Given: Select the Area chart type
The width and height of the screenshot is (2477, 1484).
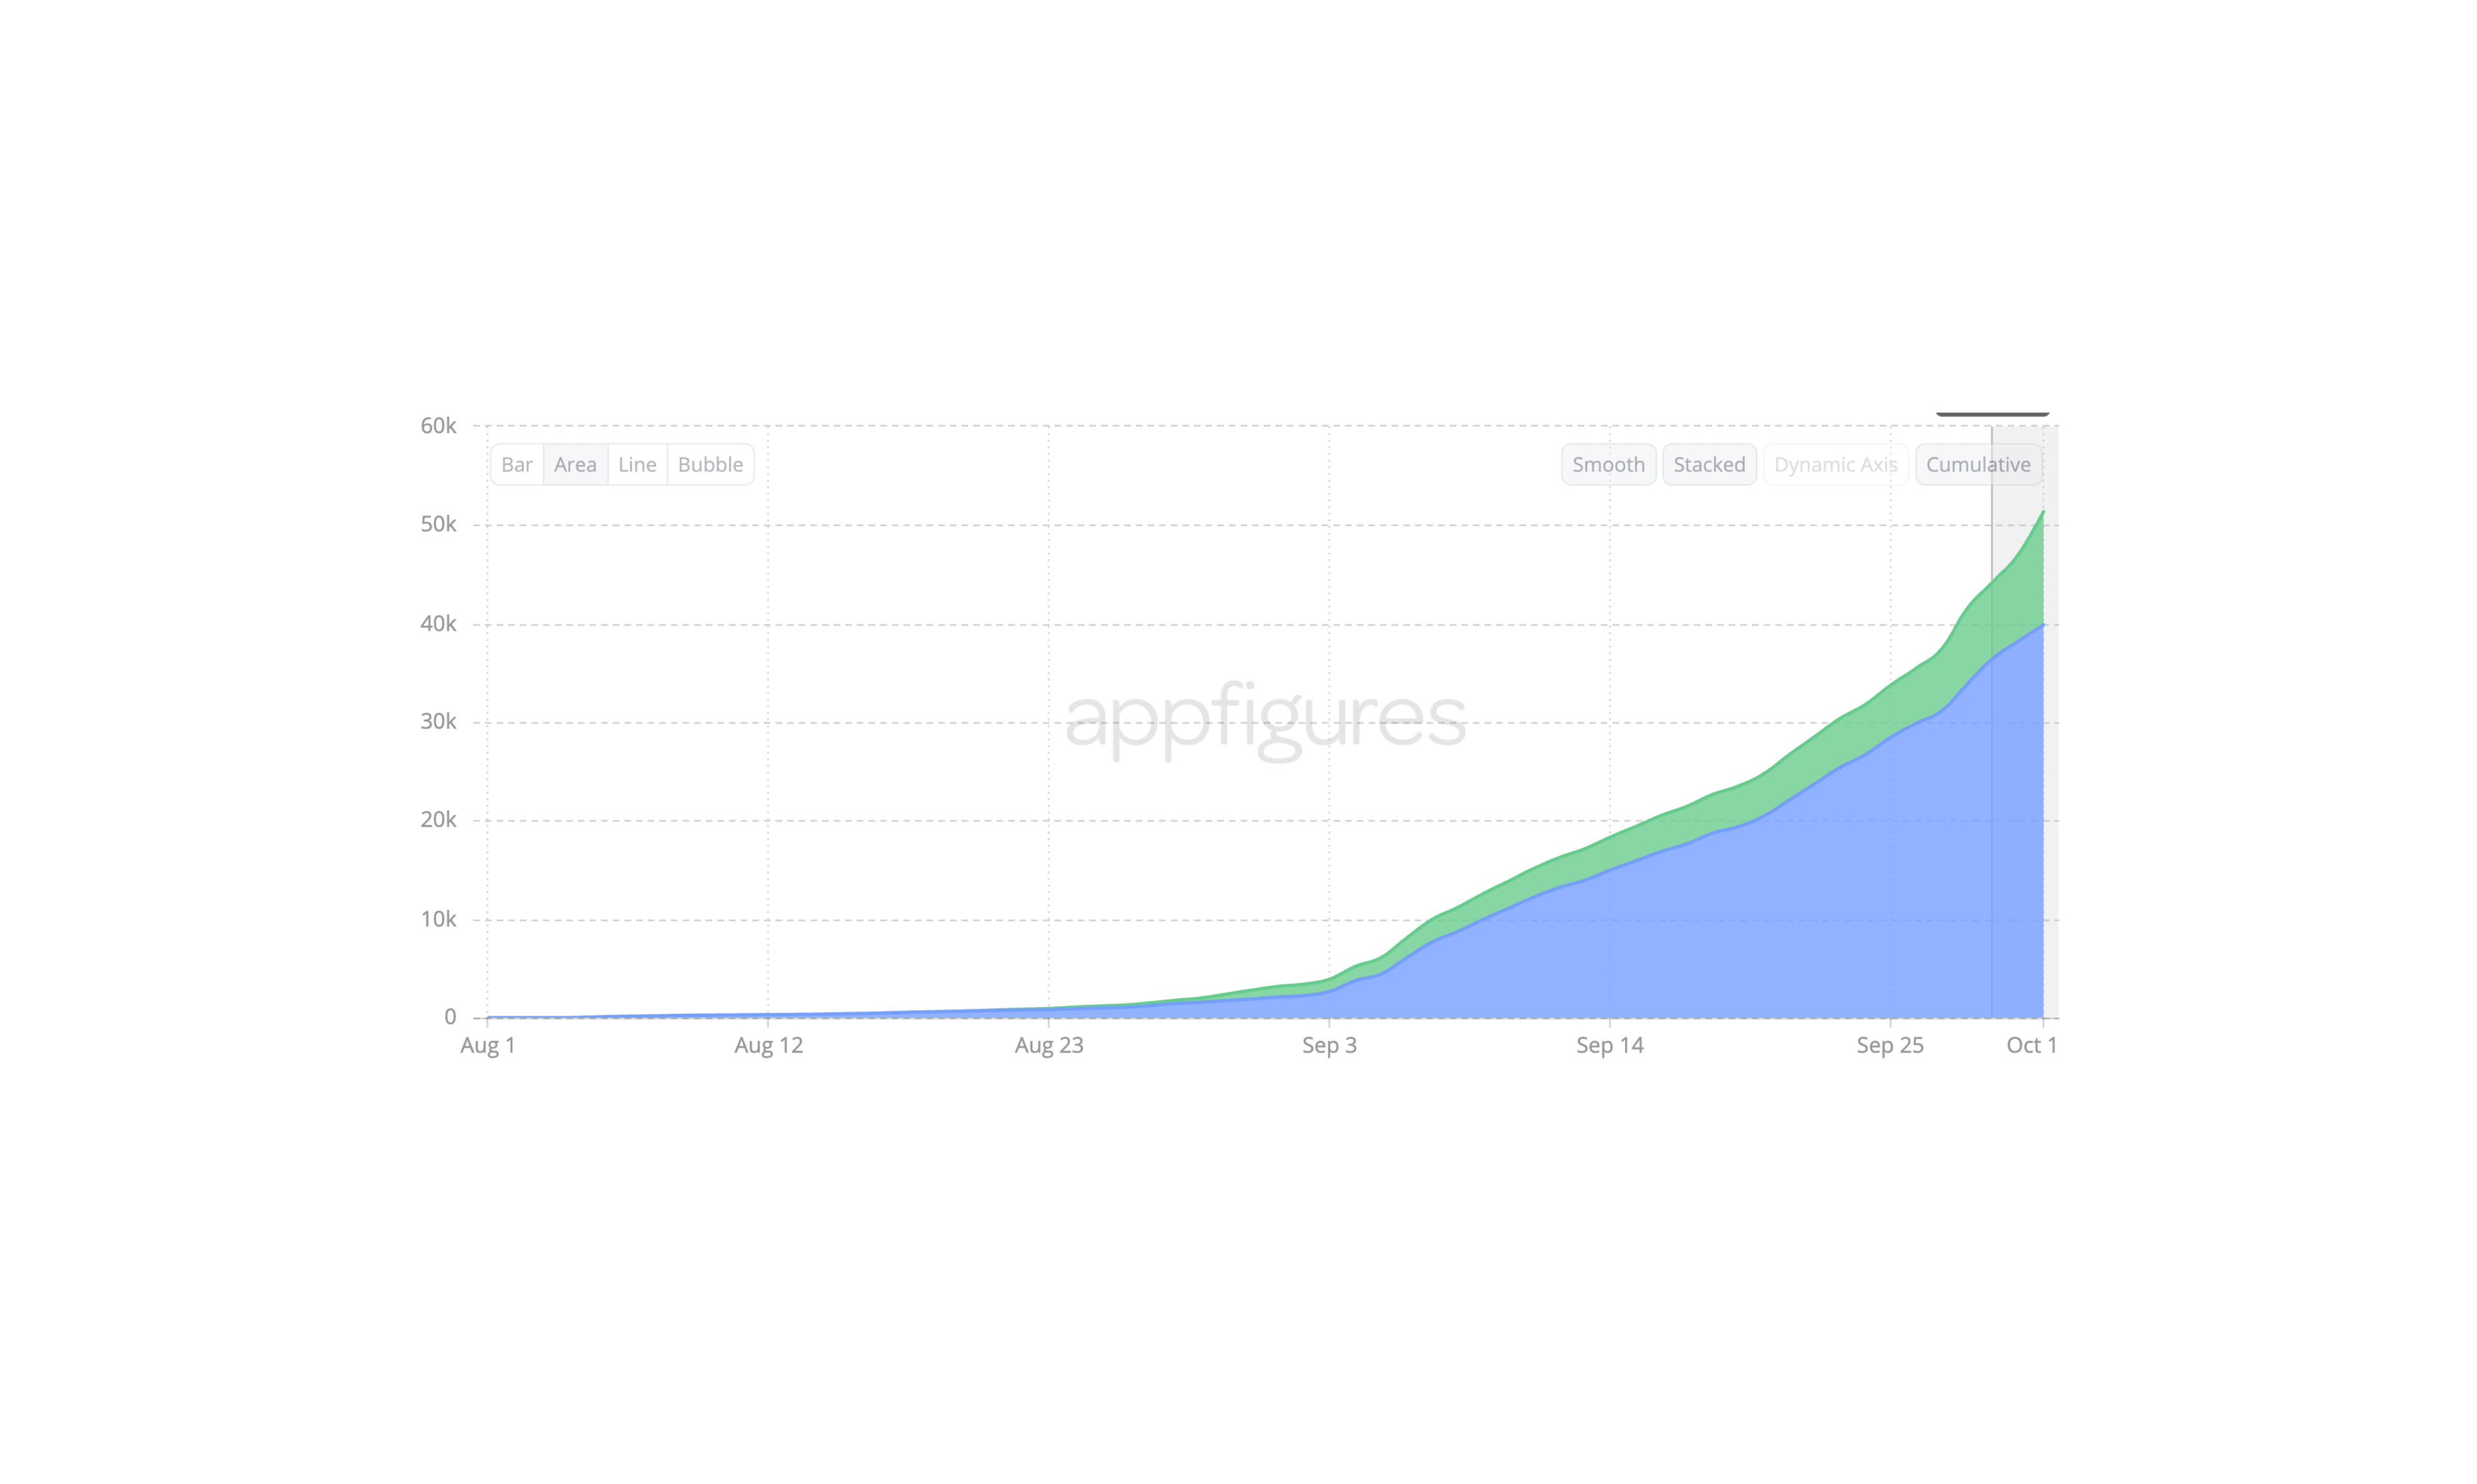Looking at the screenshot, I should 575,465.
